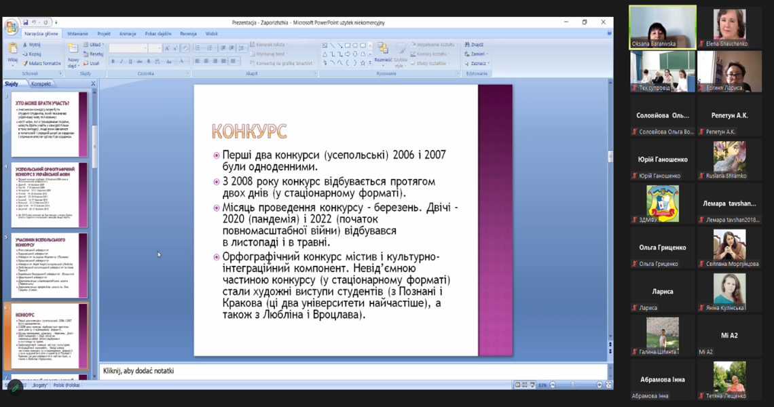Select slide thumbnail 'Хто може брати участь?'
The width and height of the screenshot is (774, 407).
[49, 124]
